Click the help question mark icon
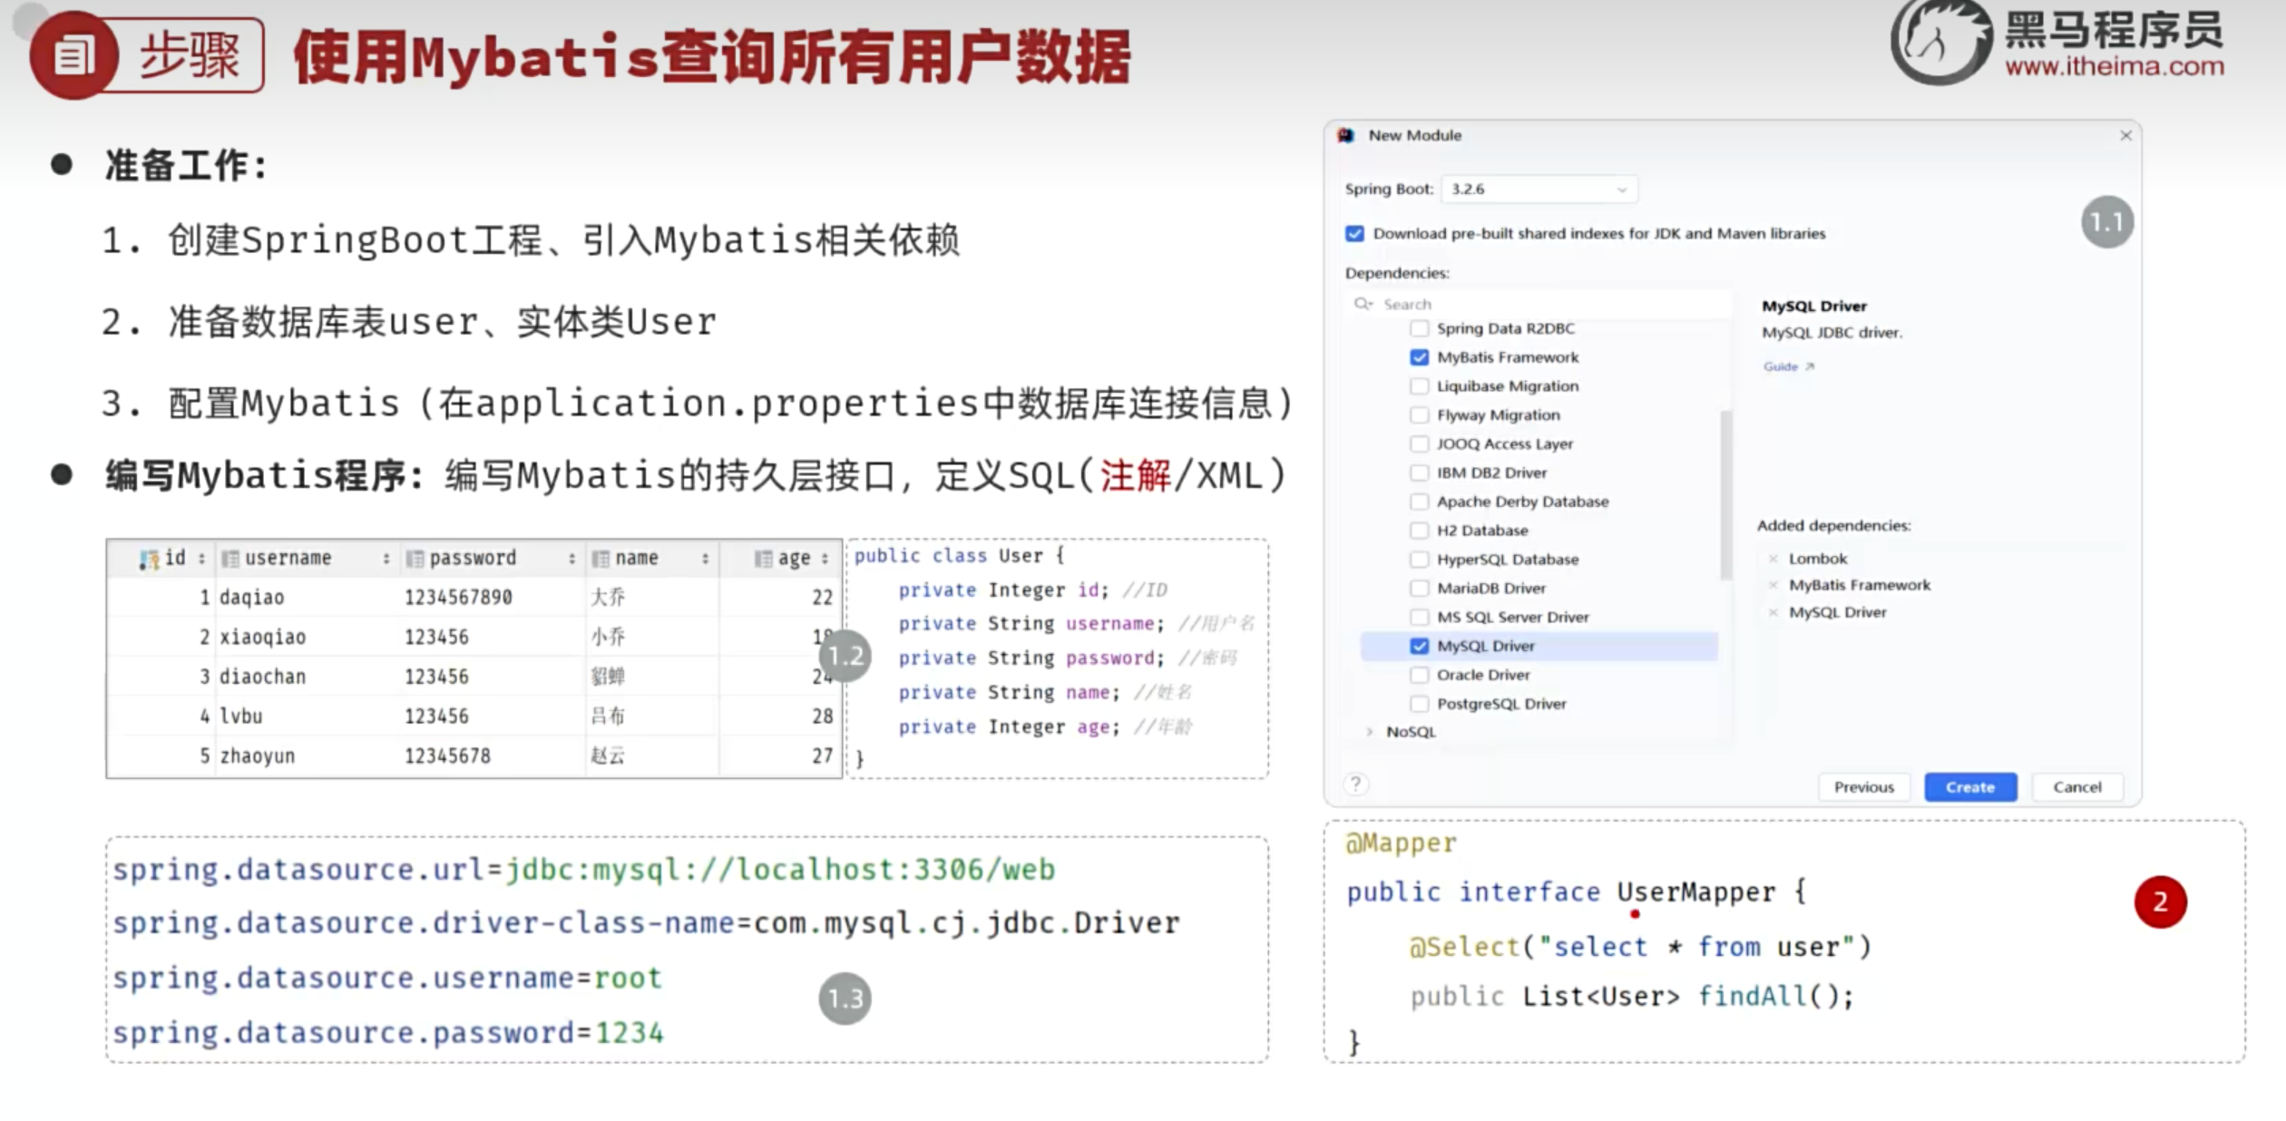This screenshot has height=1121, width=2286. [1355, 785]
